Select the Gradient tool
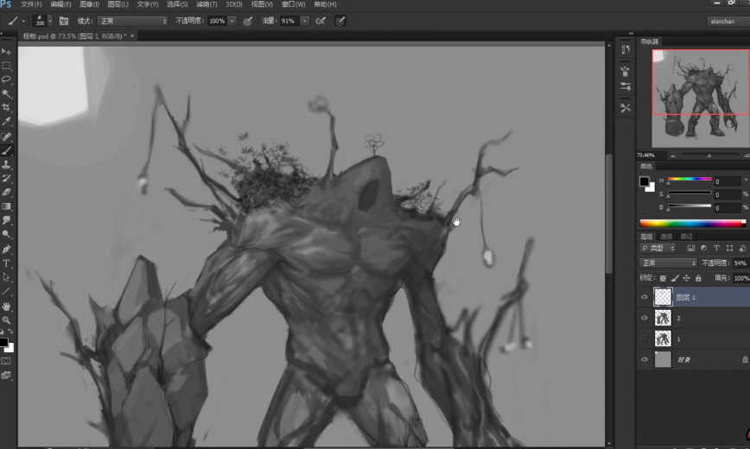The image size is (750, 449). point(6,206)
